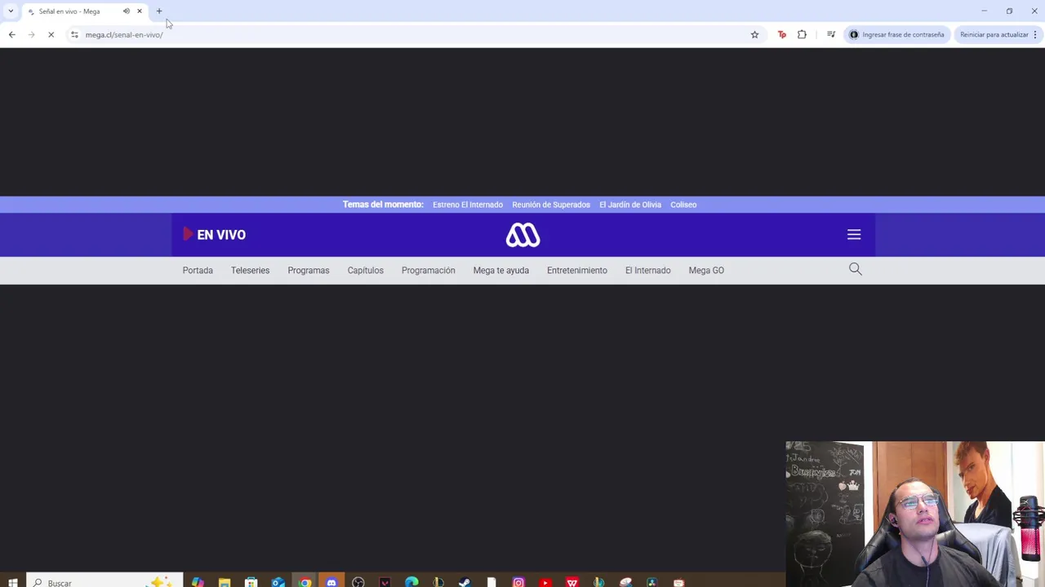Viewport: 1045px width, 587px height.
Task: Open the Portada menu item
Action: [x=198, y=271]
